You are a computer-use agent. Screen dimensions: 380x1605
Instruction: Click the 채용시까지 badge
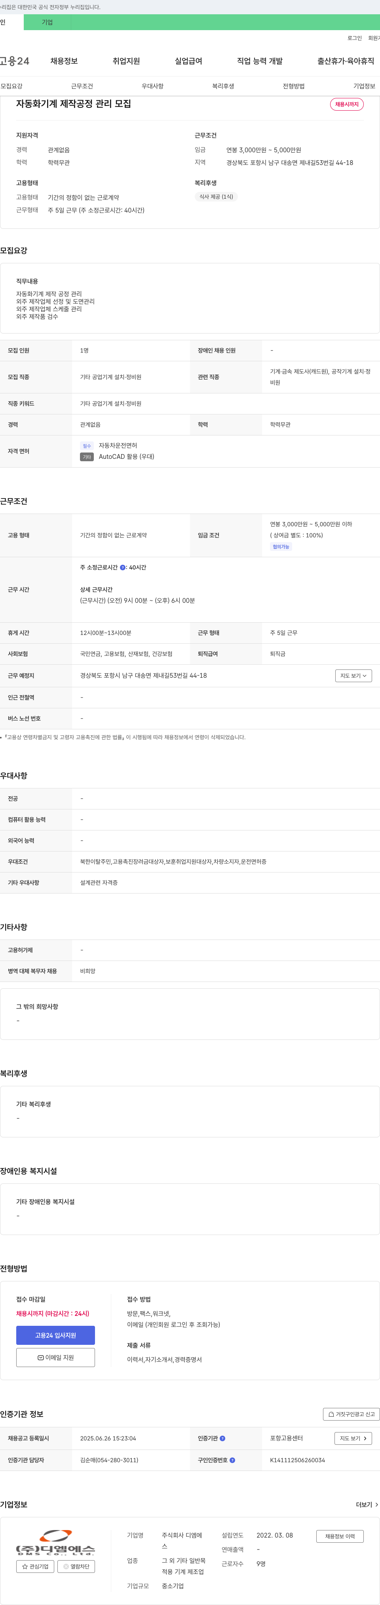(x=347, y=104)
